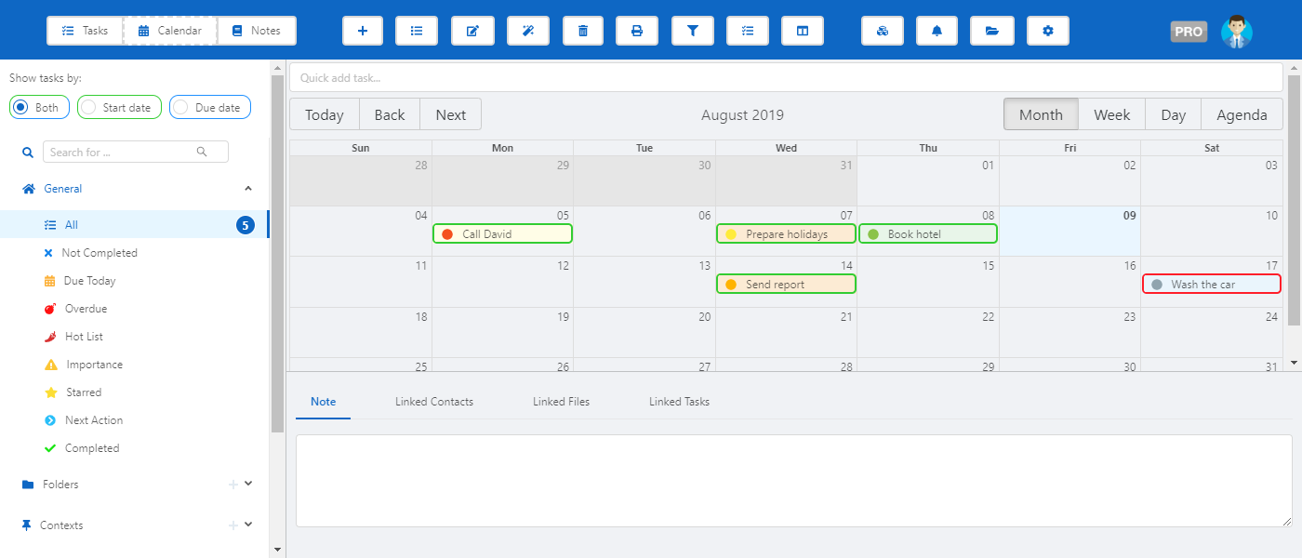
Task: Click the Quick add task field
Action: pyautogui.click(x=786, y=78)
